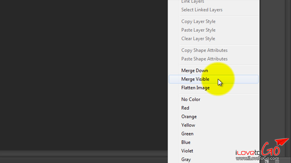Apply Blue layer color label
Image resolution: width=291 pixels, height=163 pixels.
pos(213,142)
